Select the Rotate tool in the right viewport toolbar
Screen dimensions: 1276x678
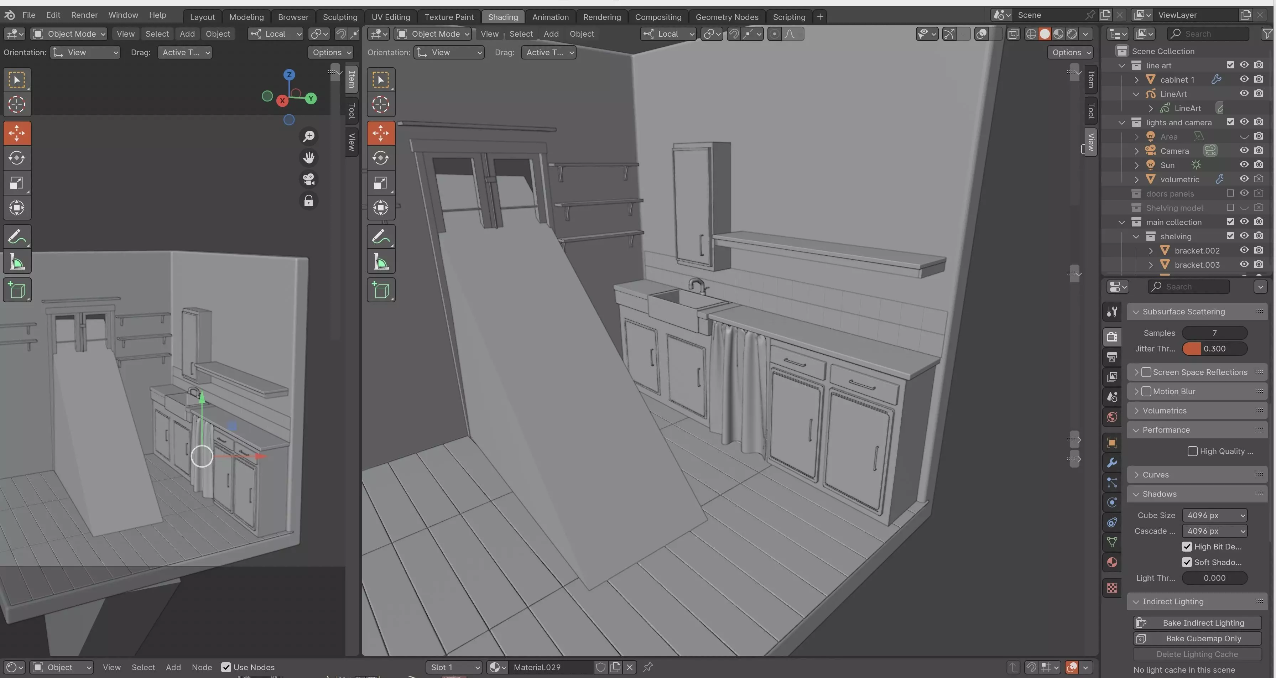[x=380, y=158]
